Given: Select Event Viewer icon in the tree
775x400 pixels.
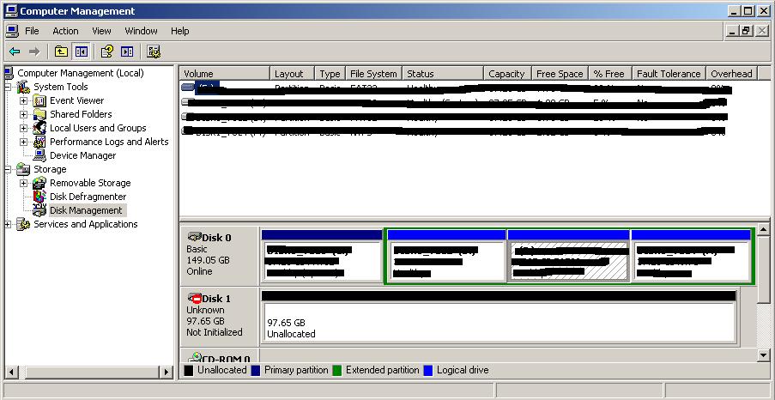Looking at the screenshot, I should click(39, 100).
